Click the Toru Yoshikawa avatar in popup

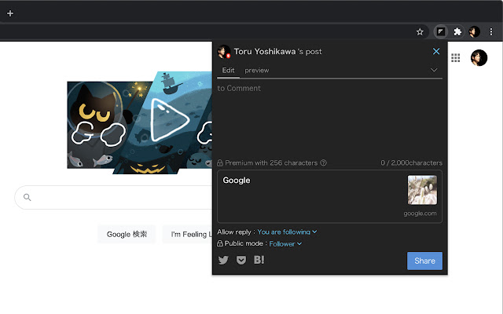(224, 52)
